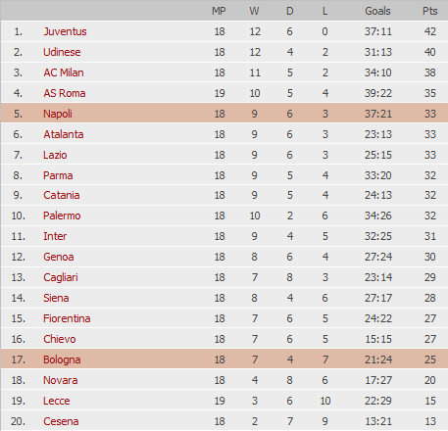Click the Lazio team name
Viewport: 448px width, 431px height.
pyautogui.click(x=55, y=155)
